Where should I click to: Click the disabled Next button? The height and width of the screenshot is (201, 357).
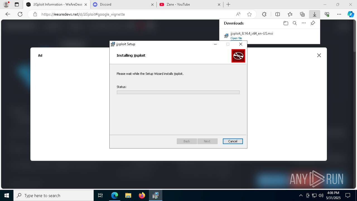207,141
